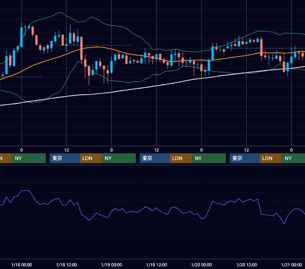Click the 1/21 00:00 date axis label
This screenshot has height=269, width=305.
point(292,265)
